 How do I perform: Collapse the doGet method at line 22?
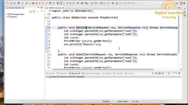(51, 55)
